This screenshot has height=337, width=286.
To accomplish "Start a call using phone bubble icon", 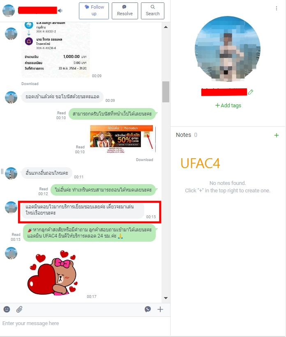I will 148,309.
